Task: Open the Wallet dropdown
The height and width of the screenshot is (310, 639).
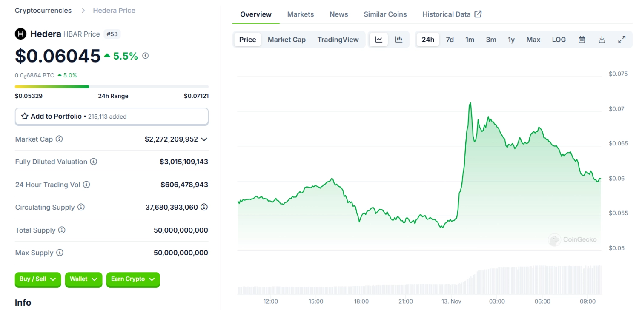Action: [83, 279]
